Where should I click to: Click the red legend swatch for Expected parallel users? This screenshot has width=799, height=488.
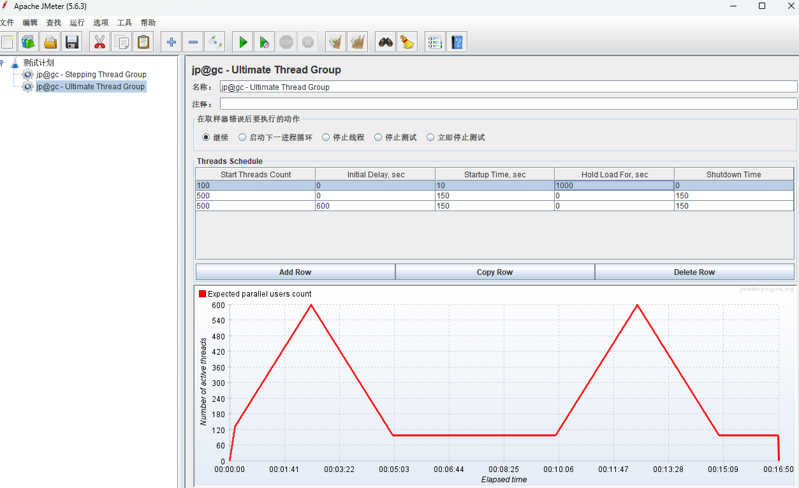pyautogui.click(x=203, y=294)
